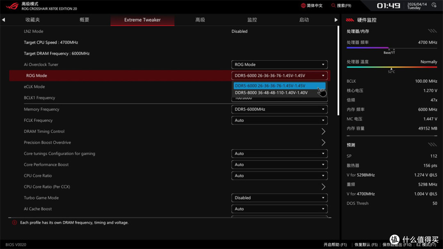Open the ROG Mode profile dropdown
The image size is (443, 249).
click(x=279, y=75)
